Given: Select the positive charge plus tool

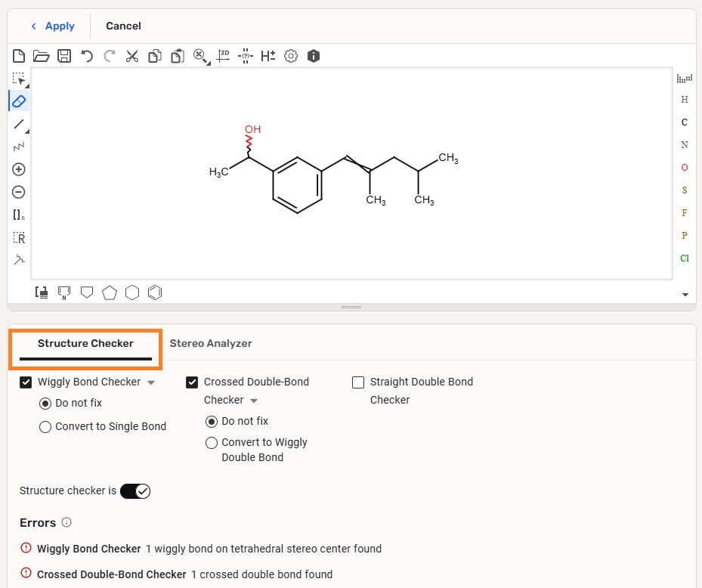Looking at the screenshot, I should [x=20, y=169].
